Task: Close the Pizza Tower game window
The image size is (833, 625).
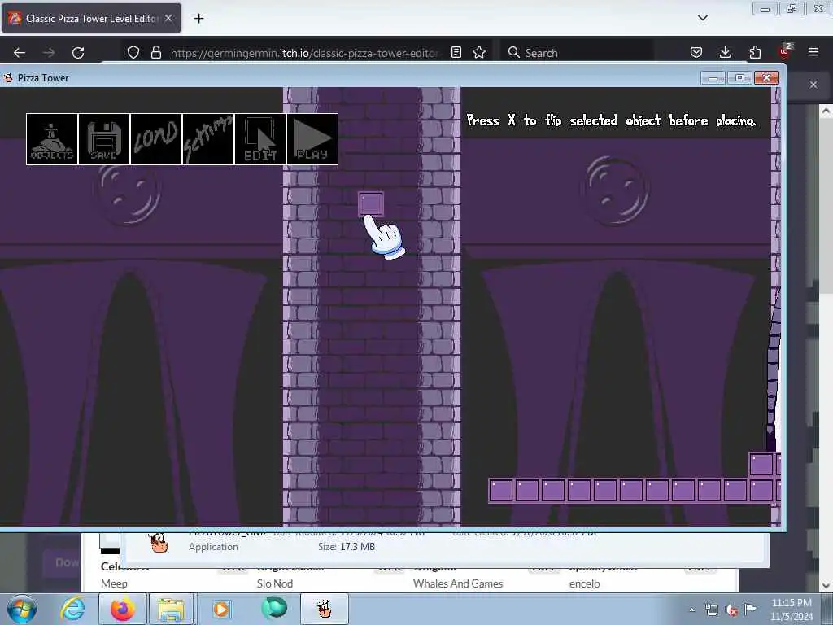Action: click(766, 78)
